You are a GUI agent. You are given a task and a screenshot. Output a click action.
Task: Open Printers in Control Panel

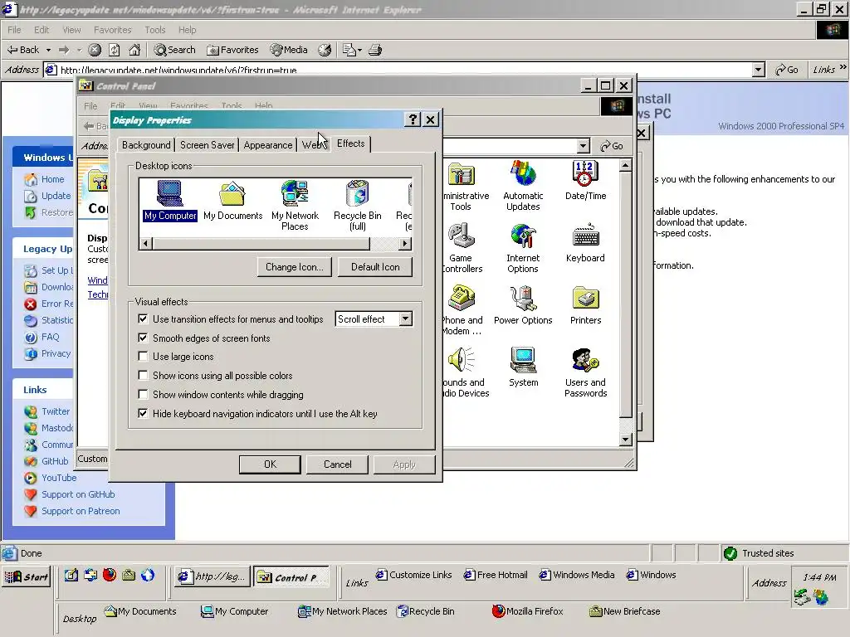(x=585, y=305)
